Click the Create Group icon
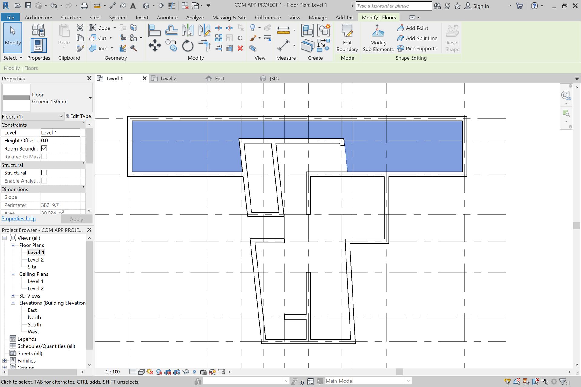Viewport: 581px width, 387px height. click(x=323, y=30)
